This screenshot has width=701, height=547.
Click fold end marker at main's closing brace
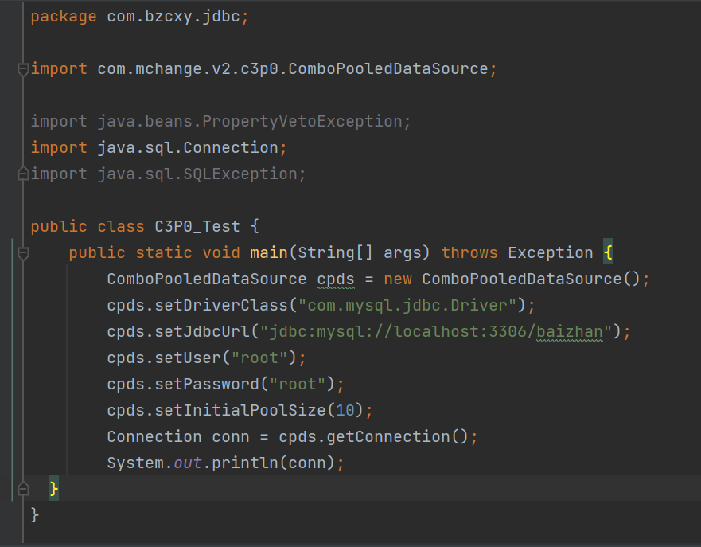point(23,489)
